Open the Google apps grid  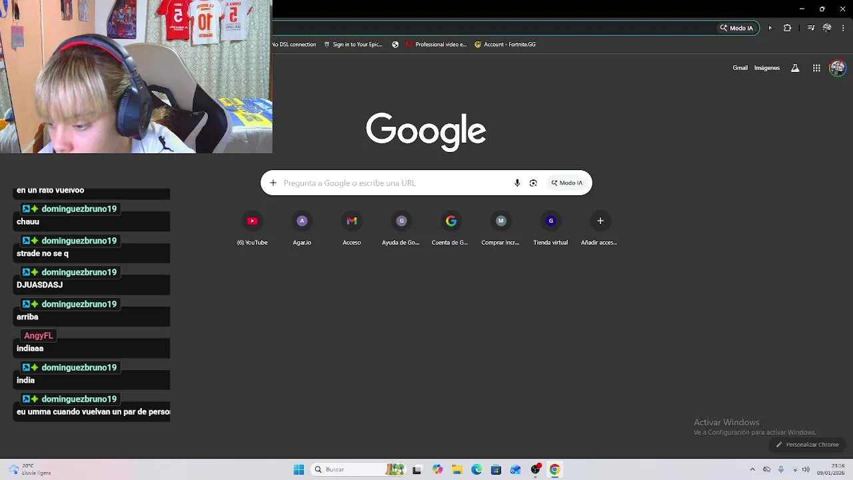click(816, 68)
